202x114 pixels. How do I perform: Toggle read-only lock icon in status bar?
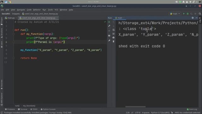172,113
